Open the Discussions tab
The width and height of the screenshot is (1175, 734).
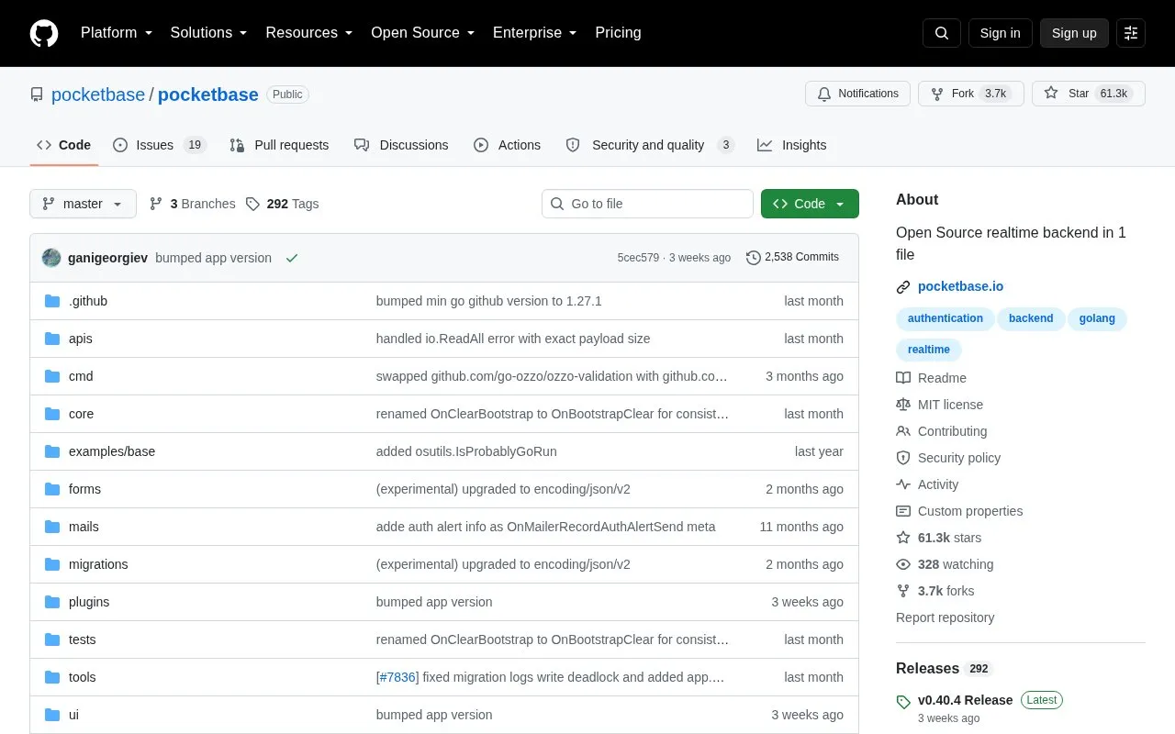401,145
